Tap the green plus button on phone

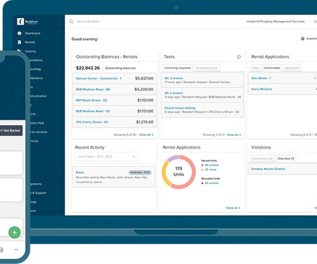pos(14,232)
